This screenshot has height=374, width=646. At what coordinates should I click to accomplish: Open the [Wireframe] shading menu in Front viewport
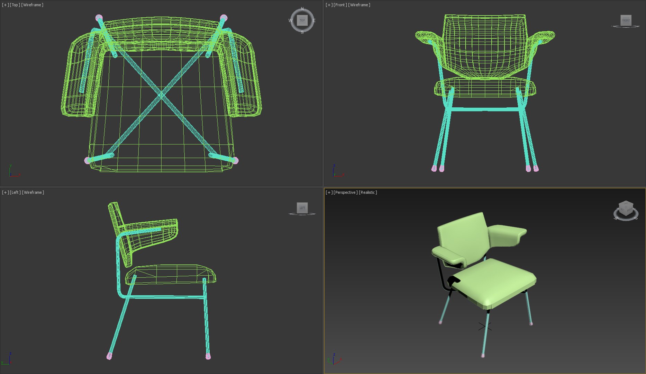click(359, 5)
